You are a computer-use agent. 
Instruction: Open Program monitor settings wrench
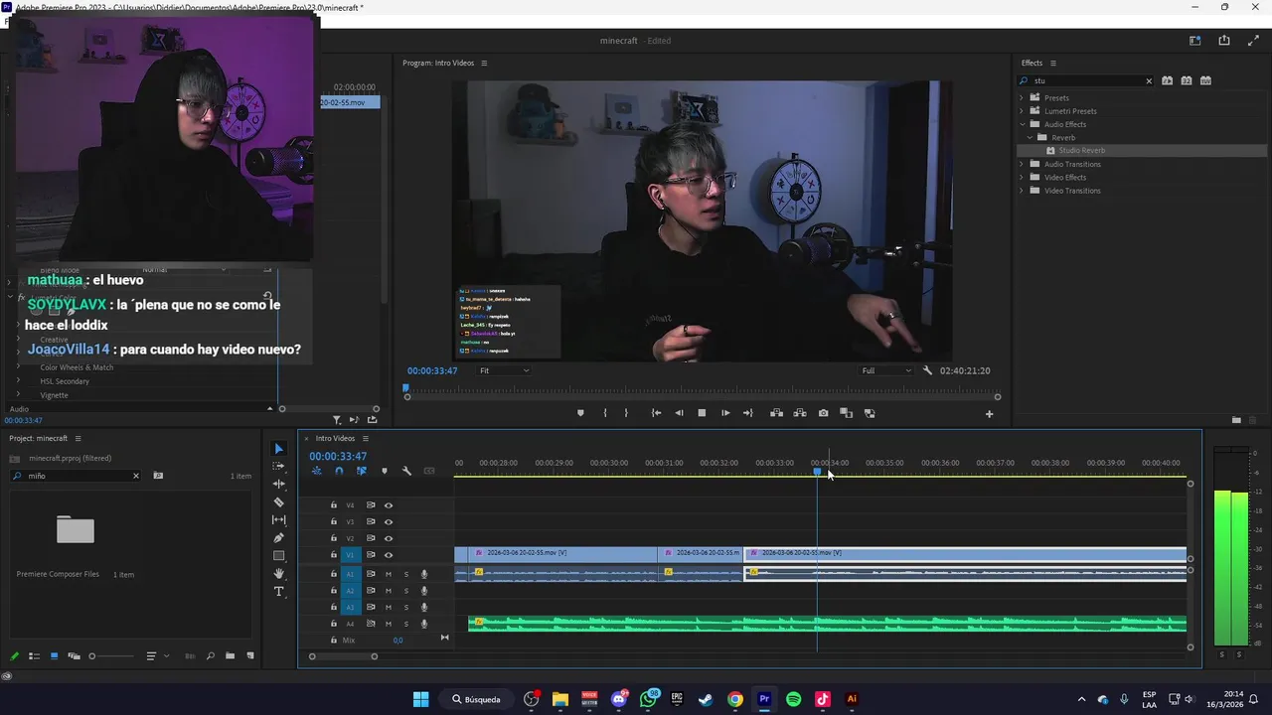[x=927, y=370]
